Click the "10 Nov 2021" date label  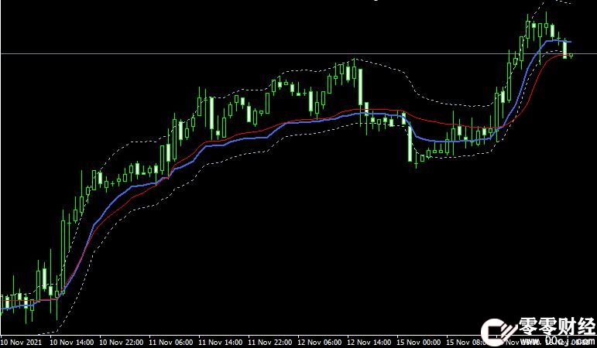tap(21, 343)
